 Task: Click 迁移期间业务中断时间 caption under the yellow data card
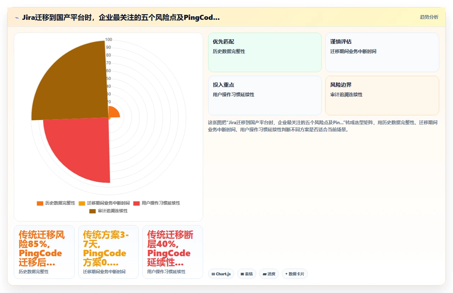[x=104, y=272]
